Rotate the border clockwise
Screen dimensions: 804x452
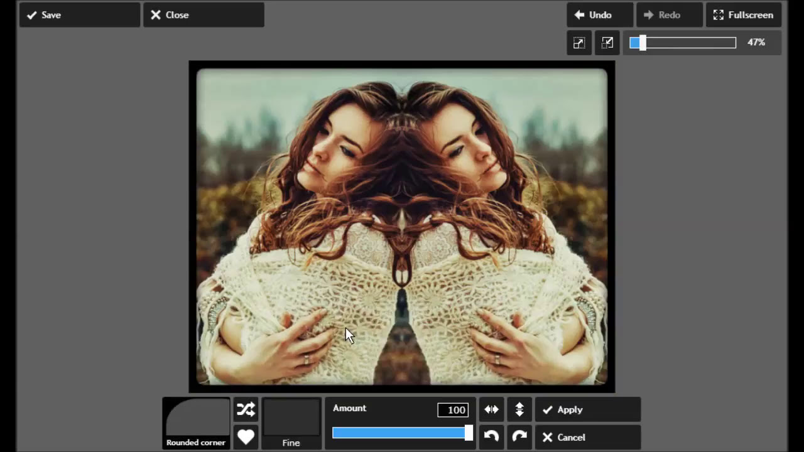pyautogui.click(x=519, y=437)
